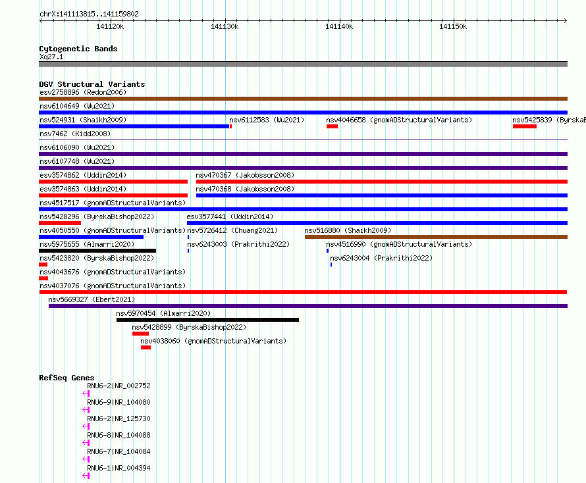The height and width of the screenshot is (483, 586).
Task: Open the nsv524931 (Shaikh2009) label link
Action: (83, 120)
